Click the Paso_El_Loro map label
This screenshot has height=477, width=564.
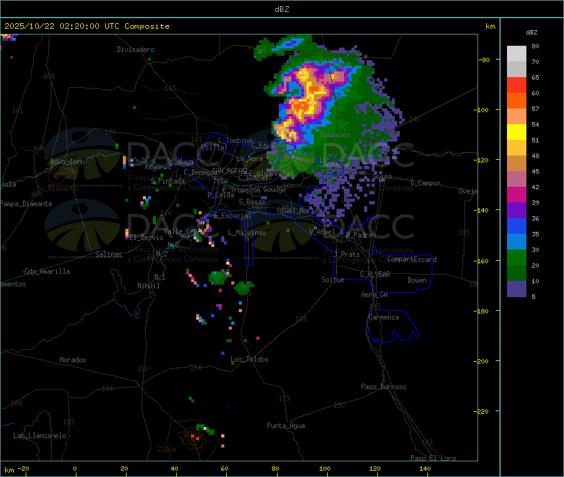434,458
